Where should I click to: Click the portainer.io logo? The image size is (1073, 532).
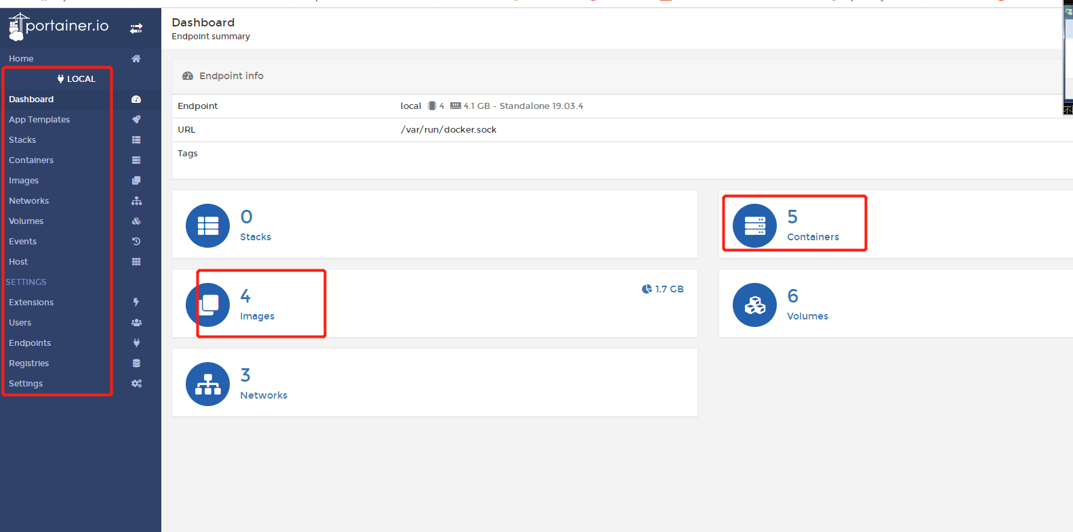pyautogui.click(x=58, y=26)
